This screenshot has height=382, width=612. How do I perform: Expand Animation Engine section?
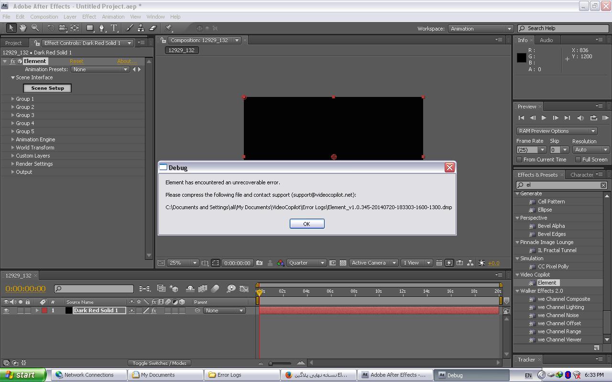pyautogui.click(x=13, y=139)
